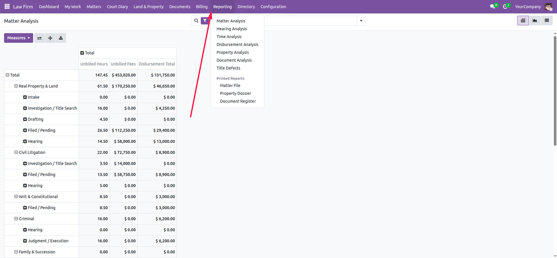Image resolution: width=557 pixels, height=258 pixels.
Task: Click the $ 4,250.00 disbursement cell
Action: [x=157, y=108]
